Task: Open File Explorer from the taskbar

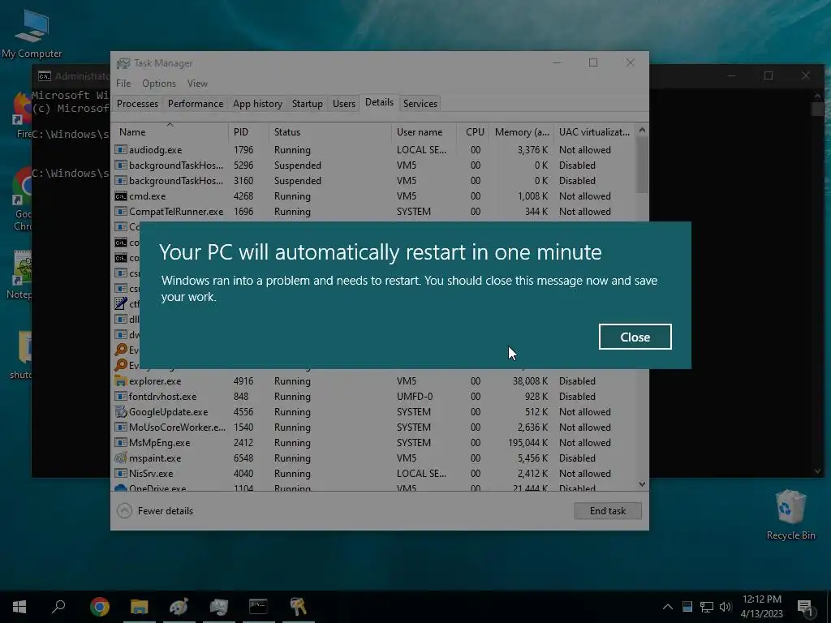Action: click(140, 607)
